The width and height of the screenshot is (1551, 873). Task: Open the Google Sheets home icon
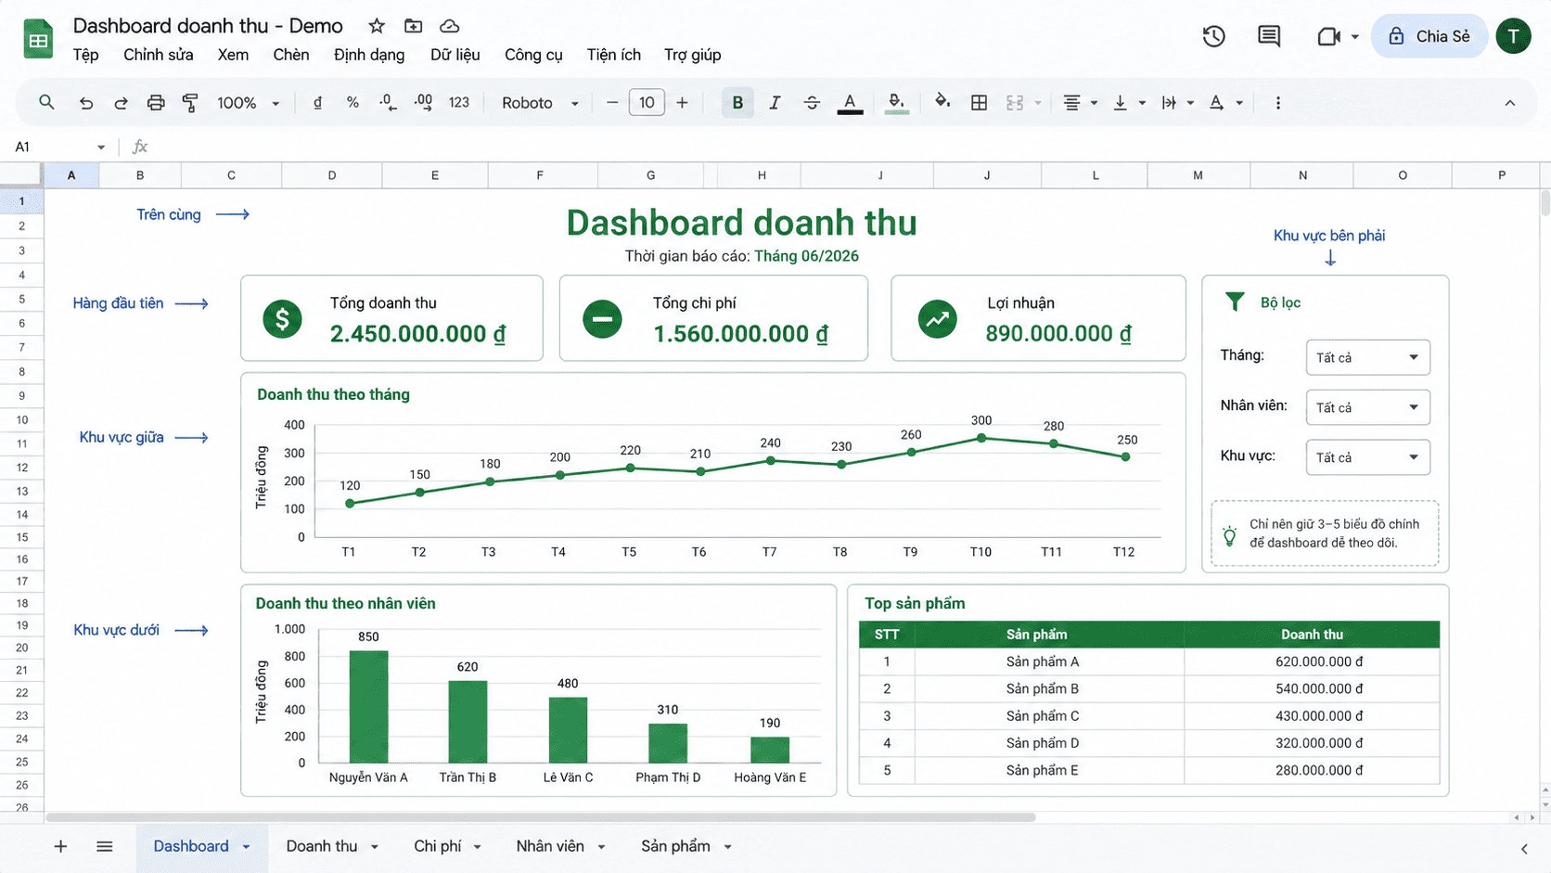[38, 39]
